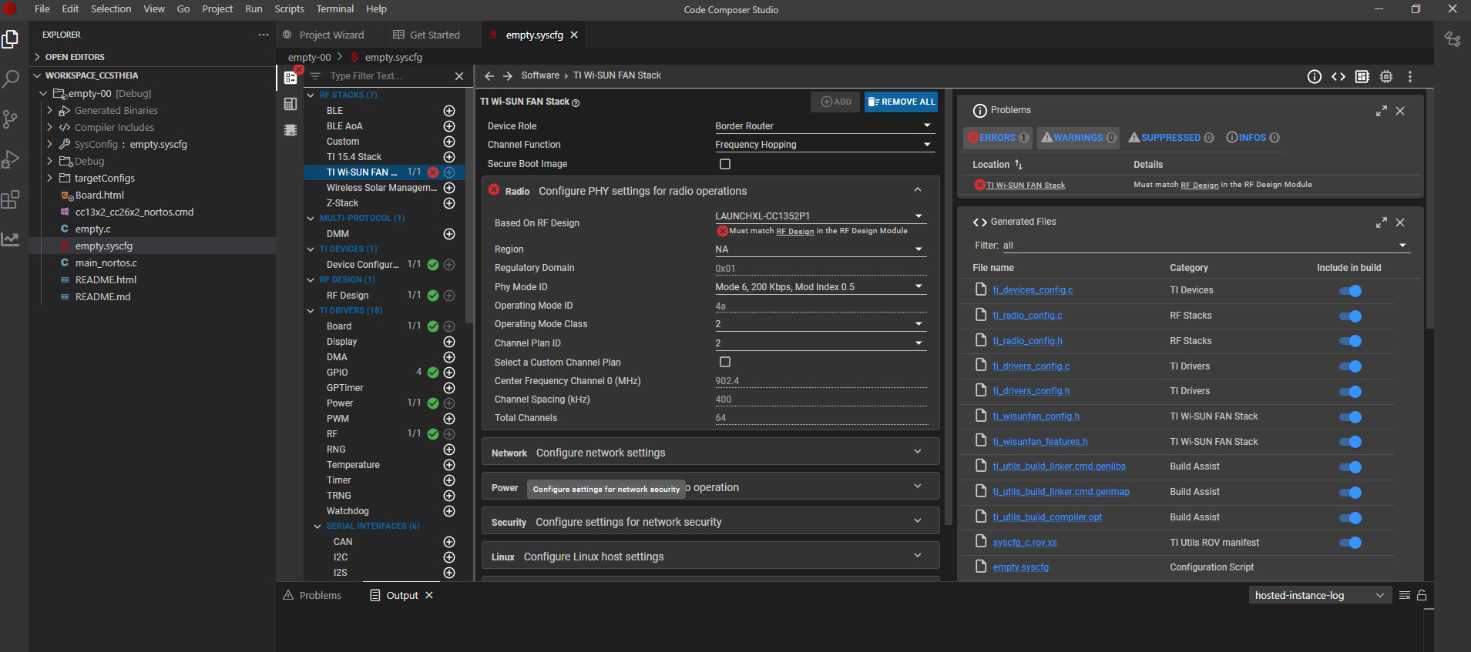Expand the Problems panel to full size
1471x652 pixels.
(1381, 111)
